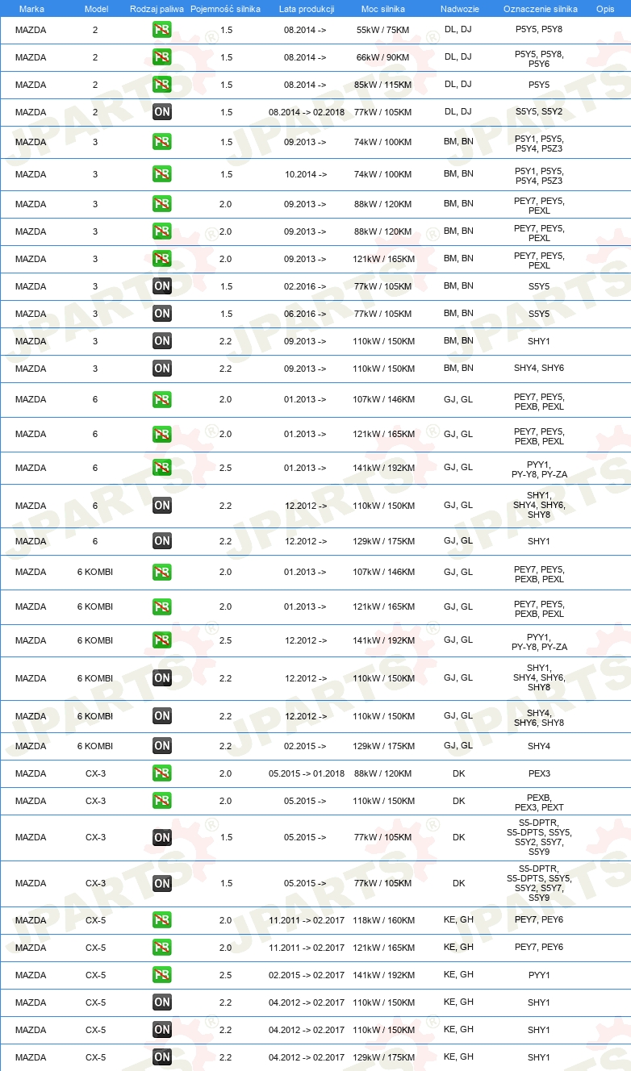Click the Model column header
This screenshot has height=1071, width=631.
pos(95,8)
